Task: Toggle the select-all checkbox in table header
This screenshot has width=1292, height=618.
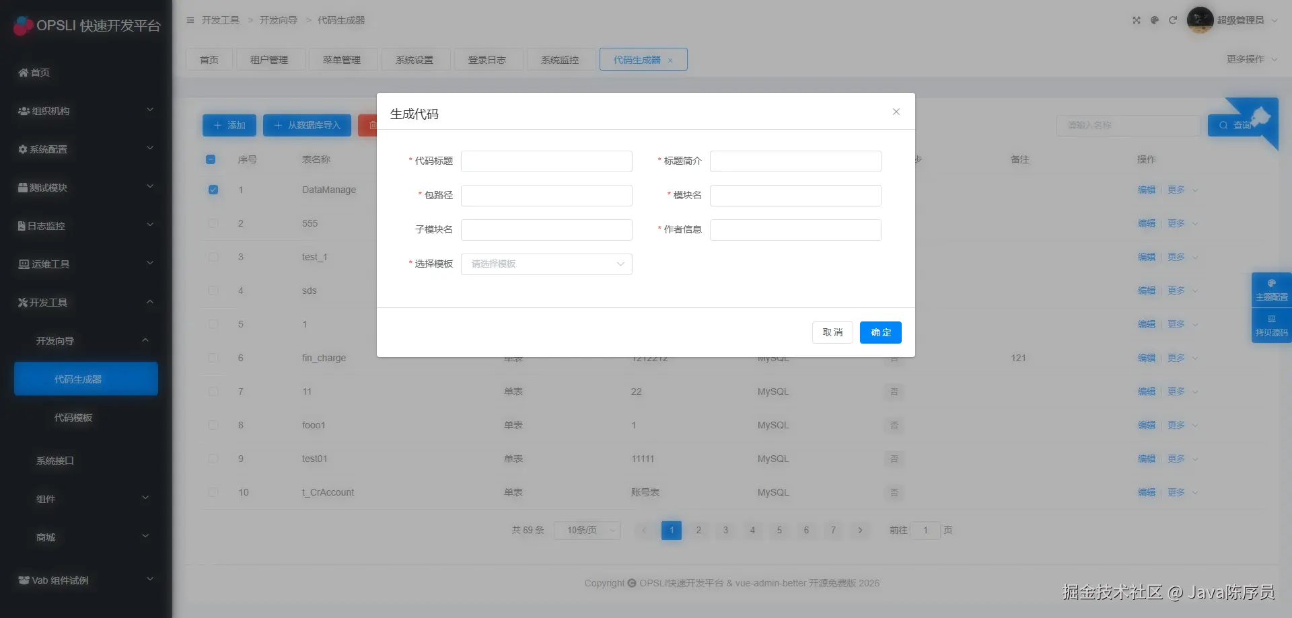Action: click(x=211, y=160)
